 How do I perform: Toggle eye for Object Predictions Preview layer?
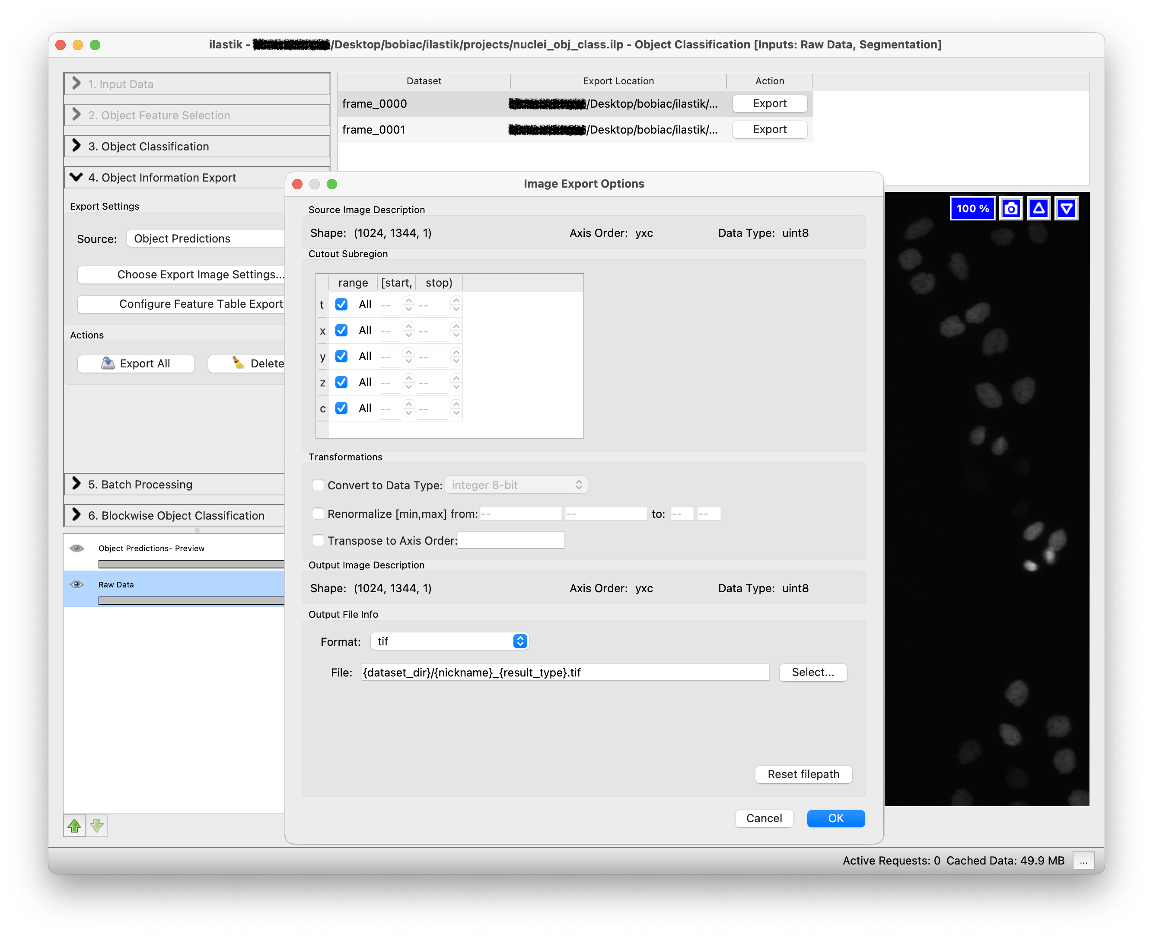[77, 548]
